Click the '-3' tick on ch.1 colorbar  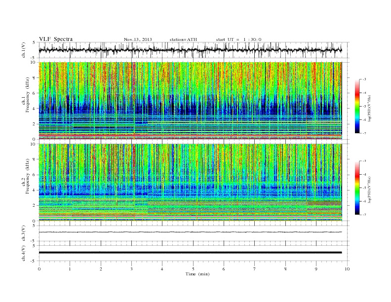364,79
